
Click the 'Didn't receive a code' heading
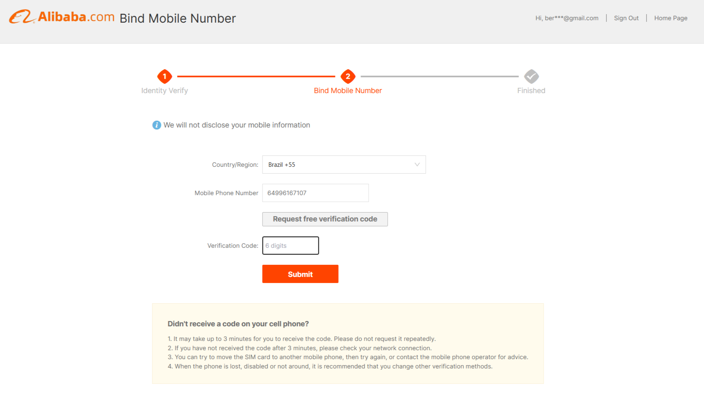pyautogui.click(x=238, y=324)
